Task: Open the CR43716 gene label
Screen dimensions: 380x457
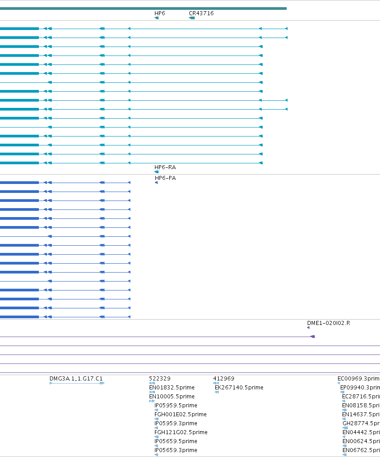Action: point(201,13)
